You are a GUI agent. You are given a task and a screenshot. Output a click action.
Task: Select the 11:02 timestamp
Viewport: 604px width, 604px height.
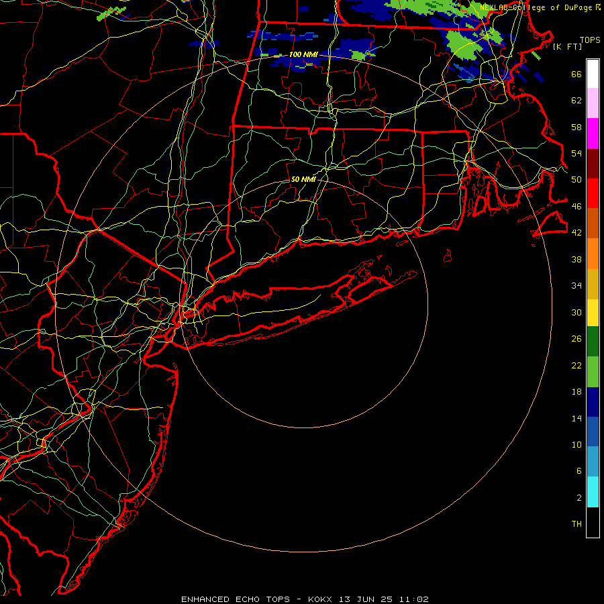coord(414,599)
